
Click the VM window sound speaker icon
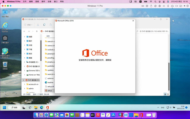point(164,6)
